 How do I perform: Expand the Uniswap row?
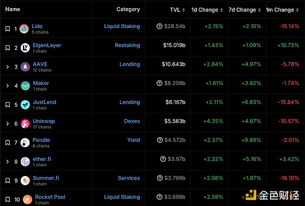point(8,124)
